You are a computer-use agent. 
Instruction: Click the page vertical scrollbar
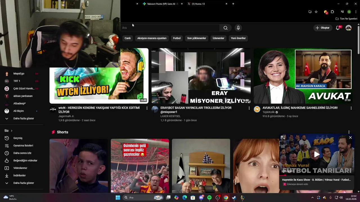pyautogui.click(x=358, y=40)
